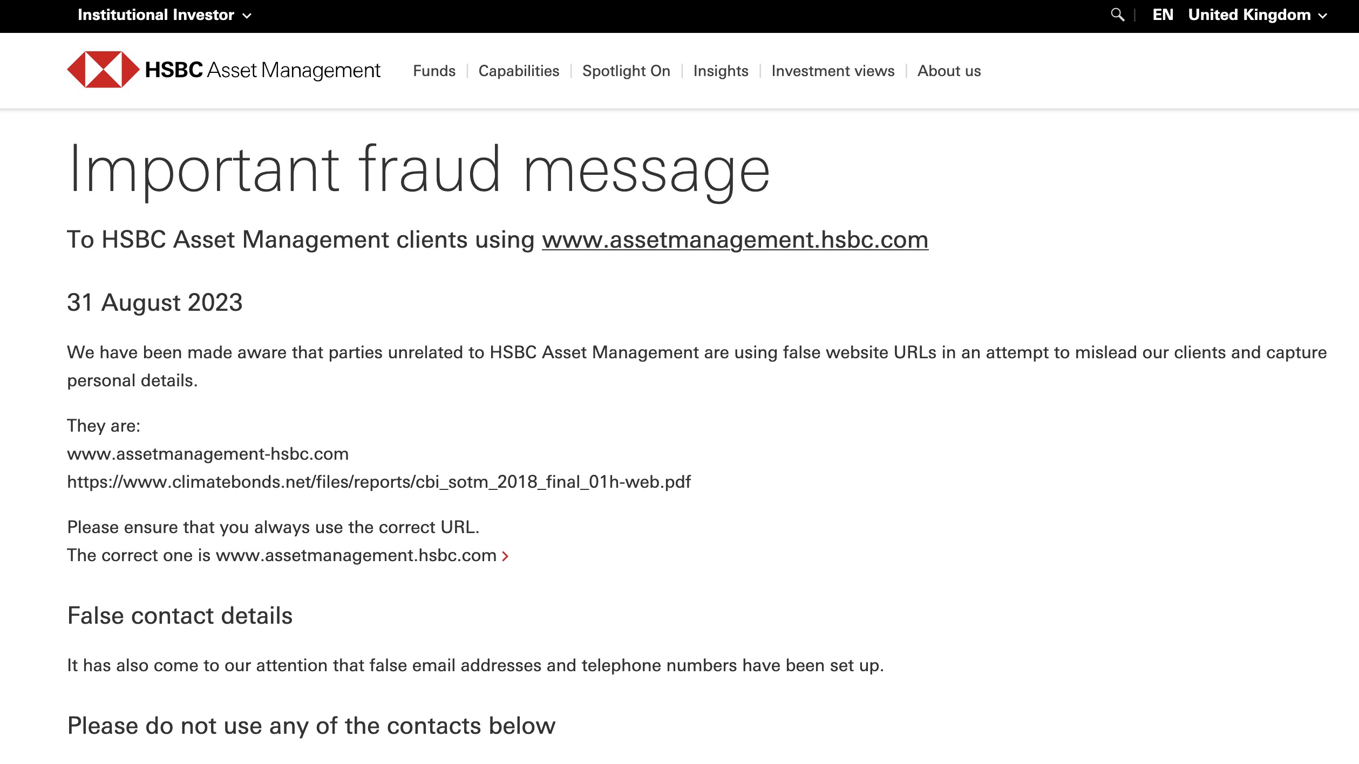Open the About us menu
Image resolution: width=1359 pixels, height=764 pixels.
coord(949,71)
